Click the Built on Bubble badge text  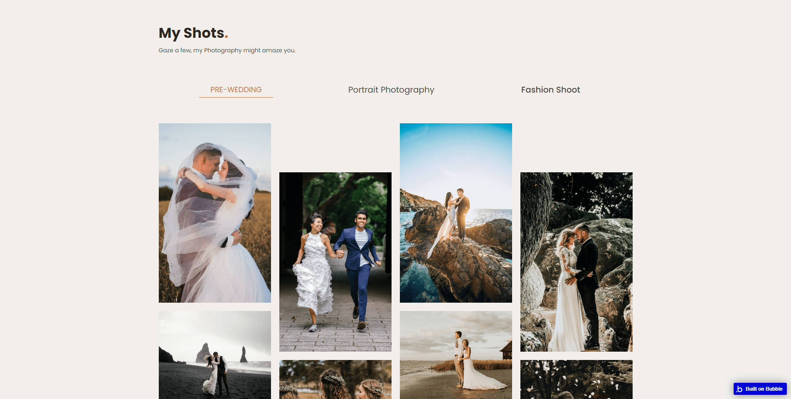[x=764, y=389]
